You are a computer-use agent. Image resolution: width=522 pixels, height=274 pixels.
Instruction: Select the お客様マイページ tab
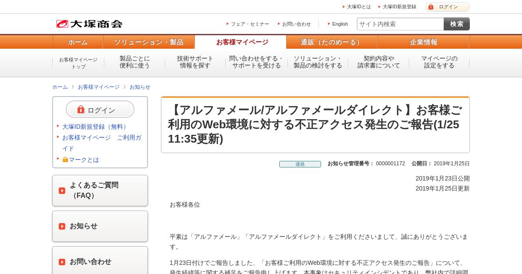click(x=241, y=42)
